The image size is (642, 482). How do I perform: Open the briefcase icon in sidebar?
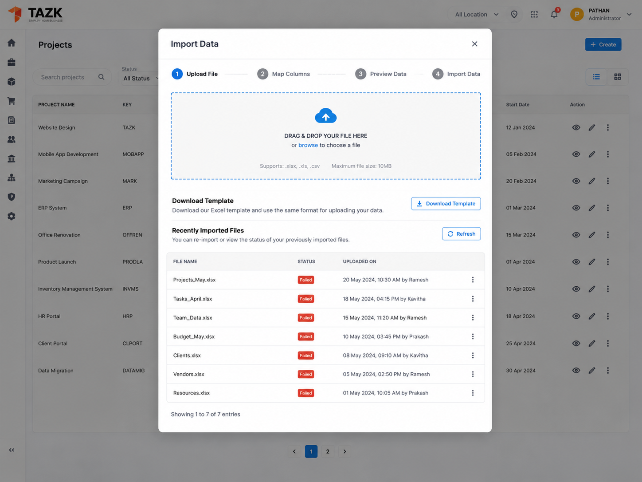(12, 62)
